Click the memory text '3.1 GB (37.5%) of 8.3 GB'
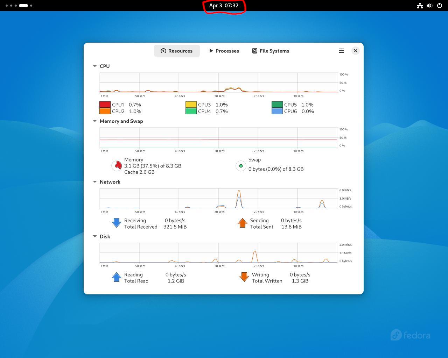448x358 pixels. [x=153, y=166]
